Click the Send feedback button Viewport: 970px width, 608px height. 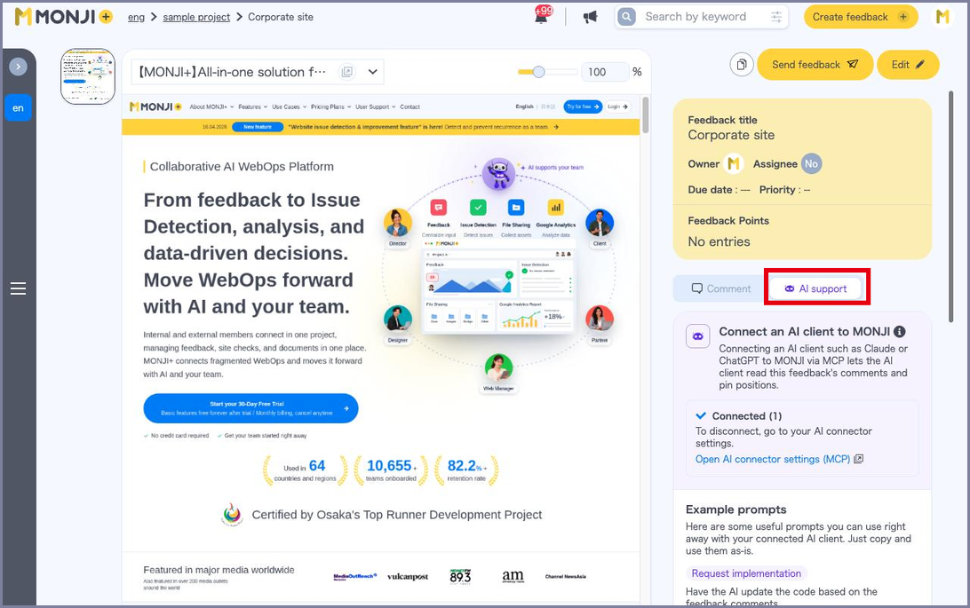[815, 64]
